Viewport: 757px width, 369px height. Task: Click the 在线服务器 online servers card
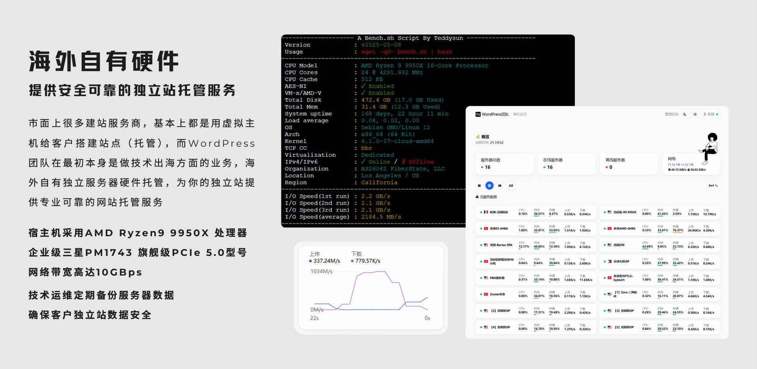567,164
